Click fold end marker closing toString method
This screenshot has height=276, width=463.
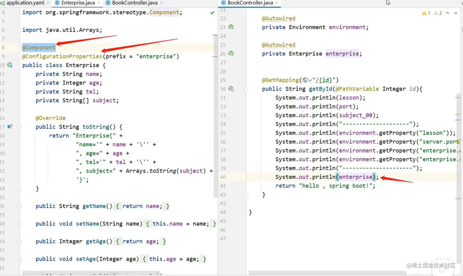pos(20,189)
